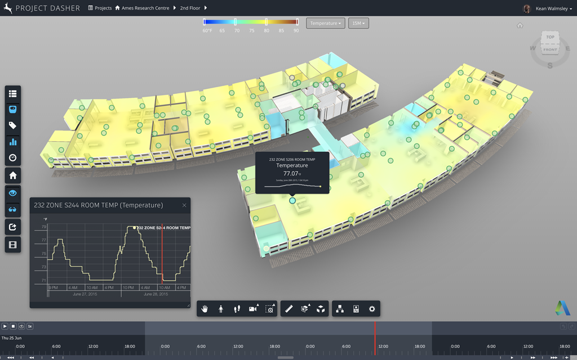Screen dimensions: 577x360
Task: Open the model structure browser icon
Action: click(340, 309)
